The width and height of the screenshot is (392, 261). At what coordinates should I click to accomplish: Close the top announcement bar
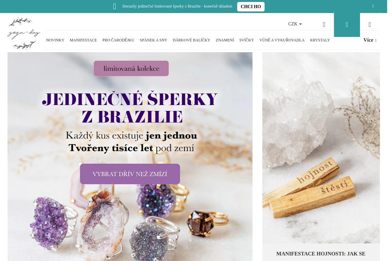[x=373, y=6]
